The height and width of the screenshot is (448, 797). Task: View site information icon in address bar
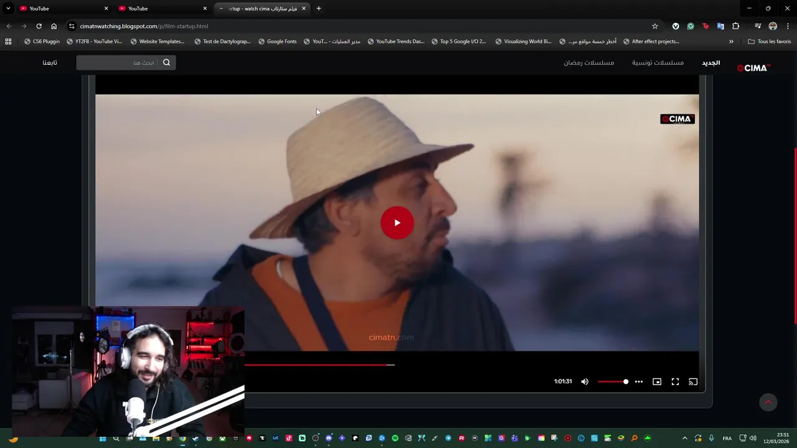[72, 26]
